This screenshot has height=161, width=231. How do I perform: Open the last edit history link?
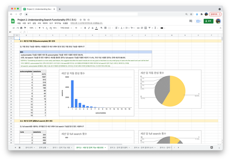[87, 23]
